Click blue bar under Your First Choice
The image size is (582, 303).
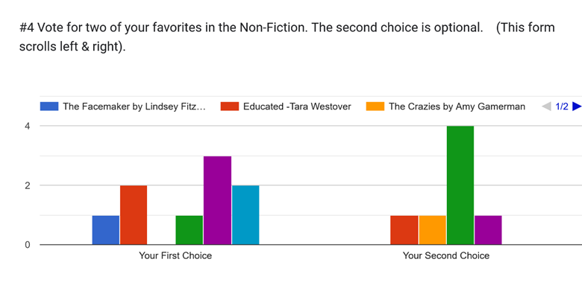[x=106, y=230]
